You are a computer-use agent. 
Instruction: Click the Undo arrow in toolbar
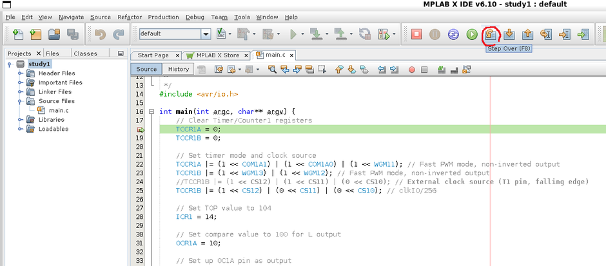(100, 33)
